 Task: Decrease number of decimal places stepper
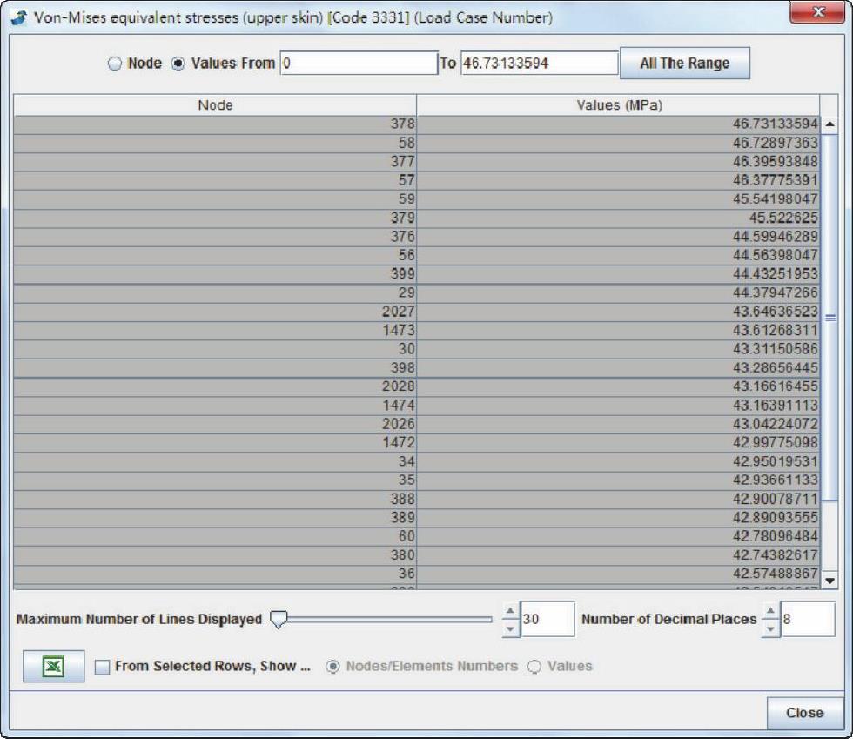pos(770,626)
